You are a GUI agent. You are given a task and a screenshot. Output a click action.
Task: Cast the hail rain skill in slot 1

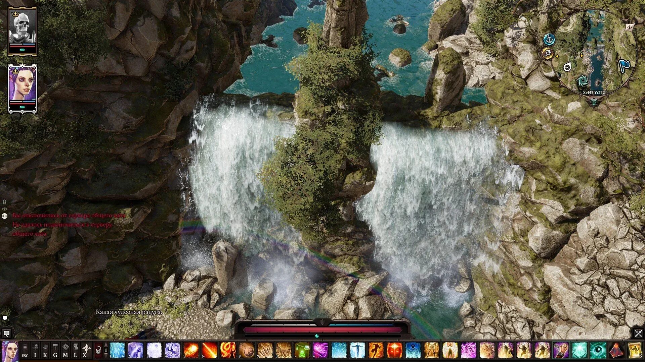pos(117,350)
